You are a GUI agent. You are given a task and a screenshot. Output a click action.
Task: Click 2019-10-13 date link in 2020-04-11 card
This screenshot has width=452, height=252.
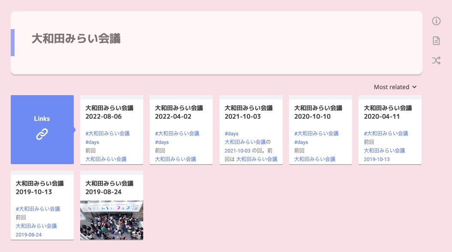coord(377,159)
